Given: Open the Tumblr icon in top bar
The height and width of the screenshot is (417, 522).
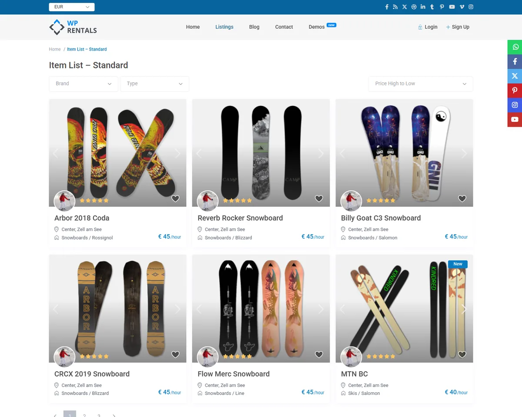Looking at the screenshot, I should [432, 7].
